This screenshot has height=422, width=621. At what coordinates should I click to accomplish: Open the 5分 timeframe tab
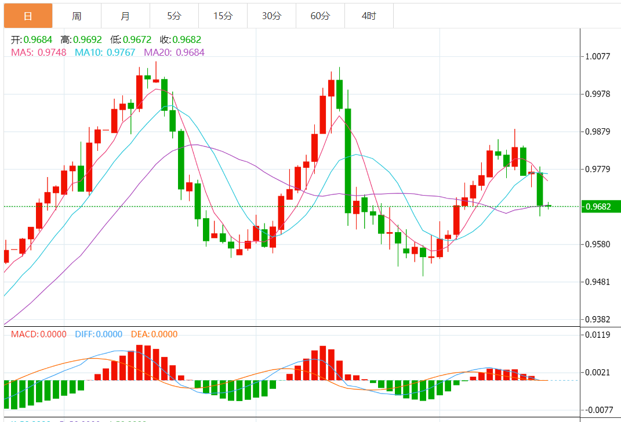coord(174,16)
